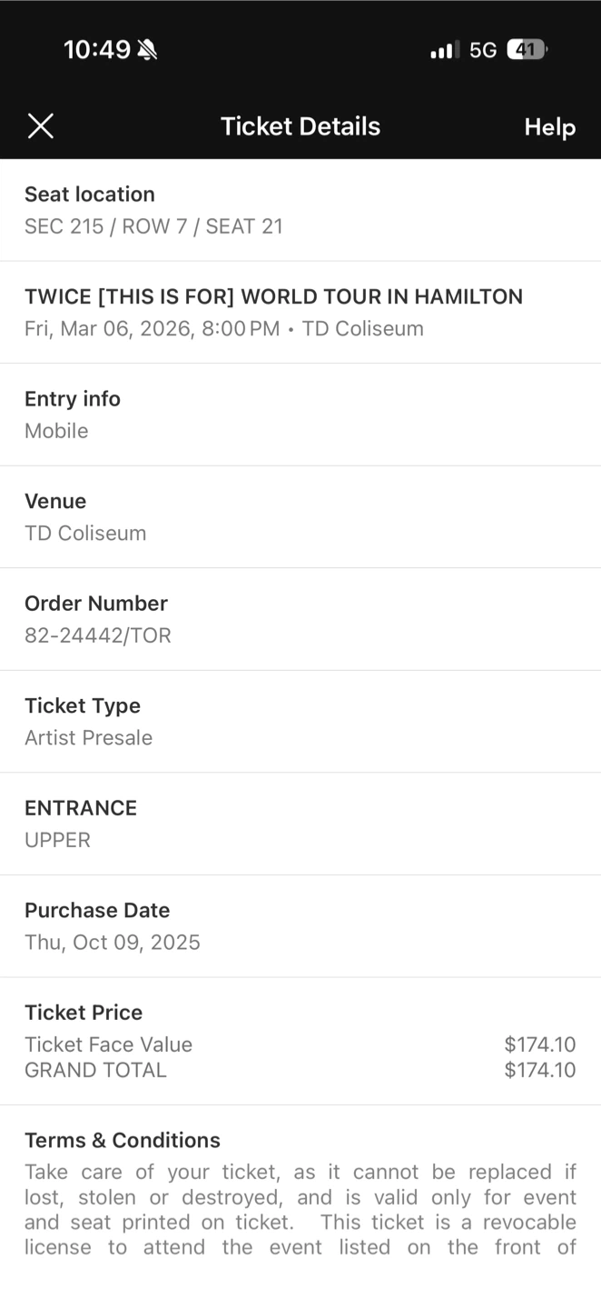Tap the Terms & Conditions heading
The image size is (601, 1309).
[123, 1140]
